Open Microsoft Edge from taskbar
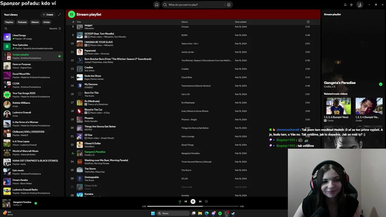Viewport: 386px width, 217px height. [x=207, y=213]
